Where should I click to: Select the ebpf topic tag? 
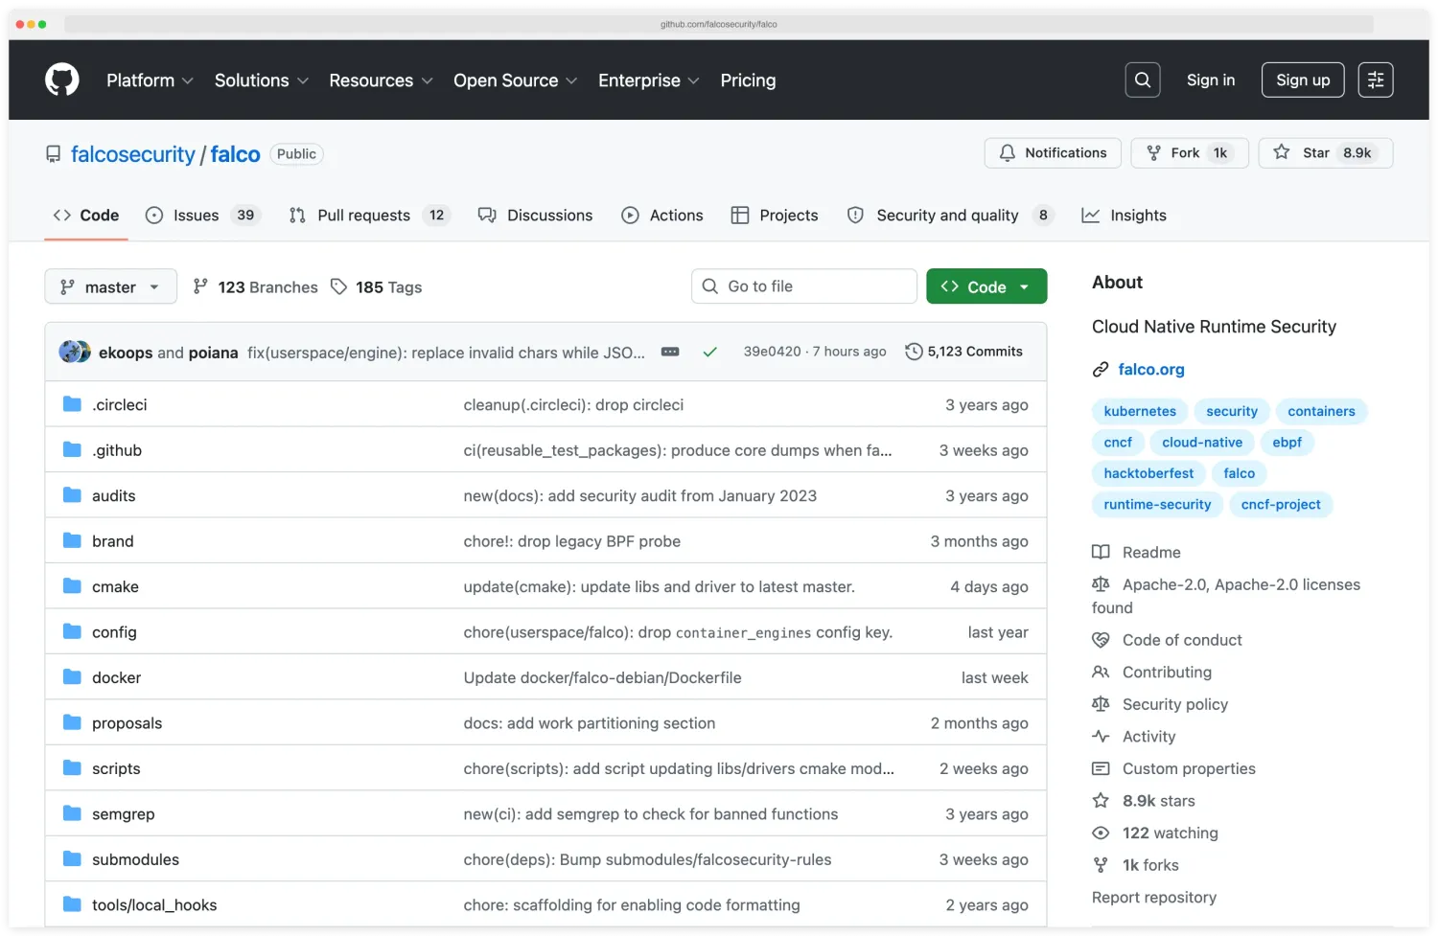tap(1287, 443)
